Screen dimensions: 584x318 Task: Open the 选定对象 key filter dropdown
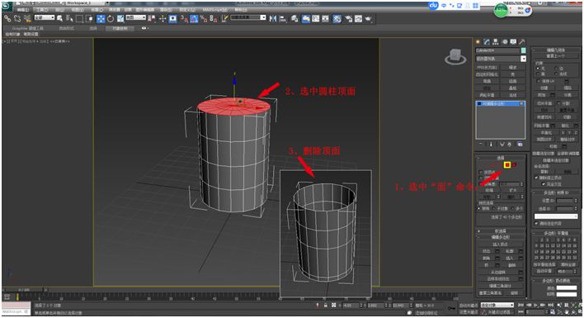(x=497, y=305)
